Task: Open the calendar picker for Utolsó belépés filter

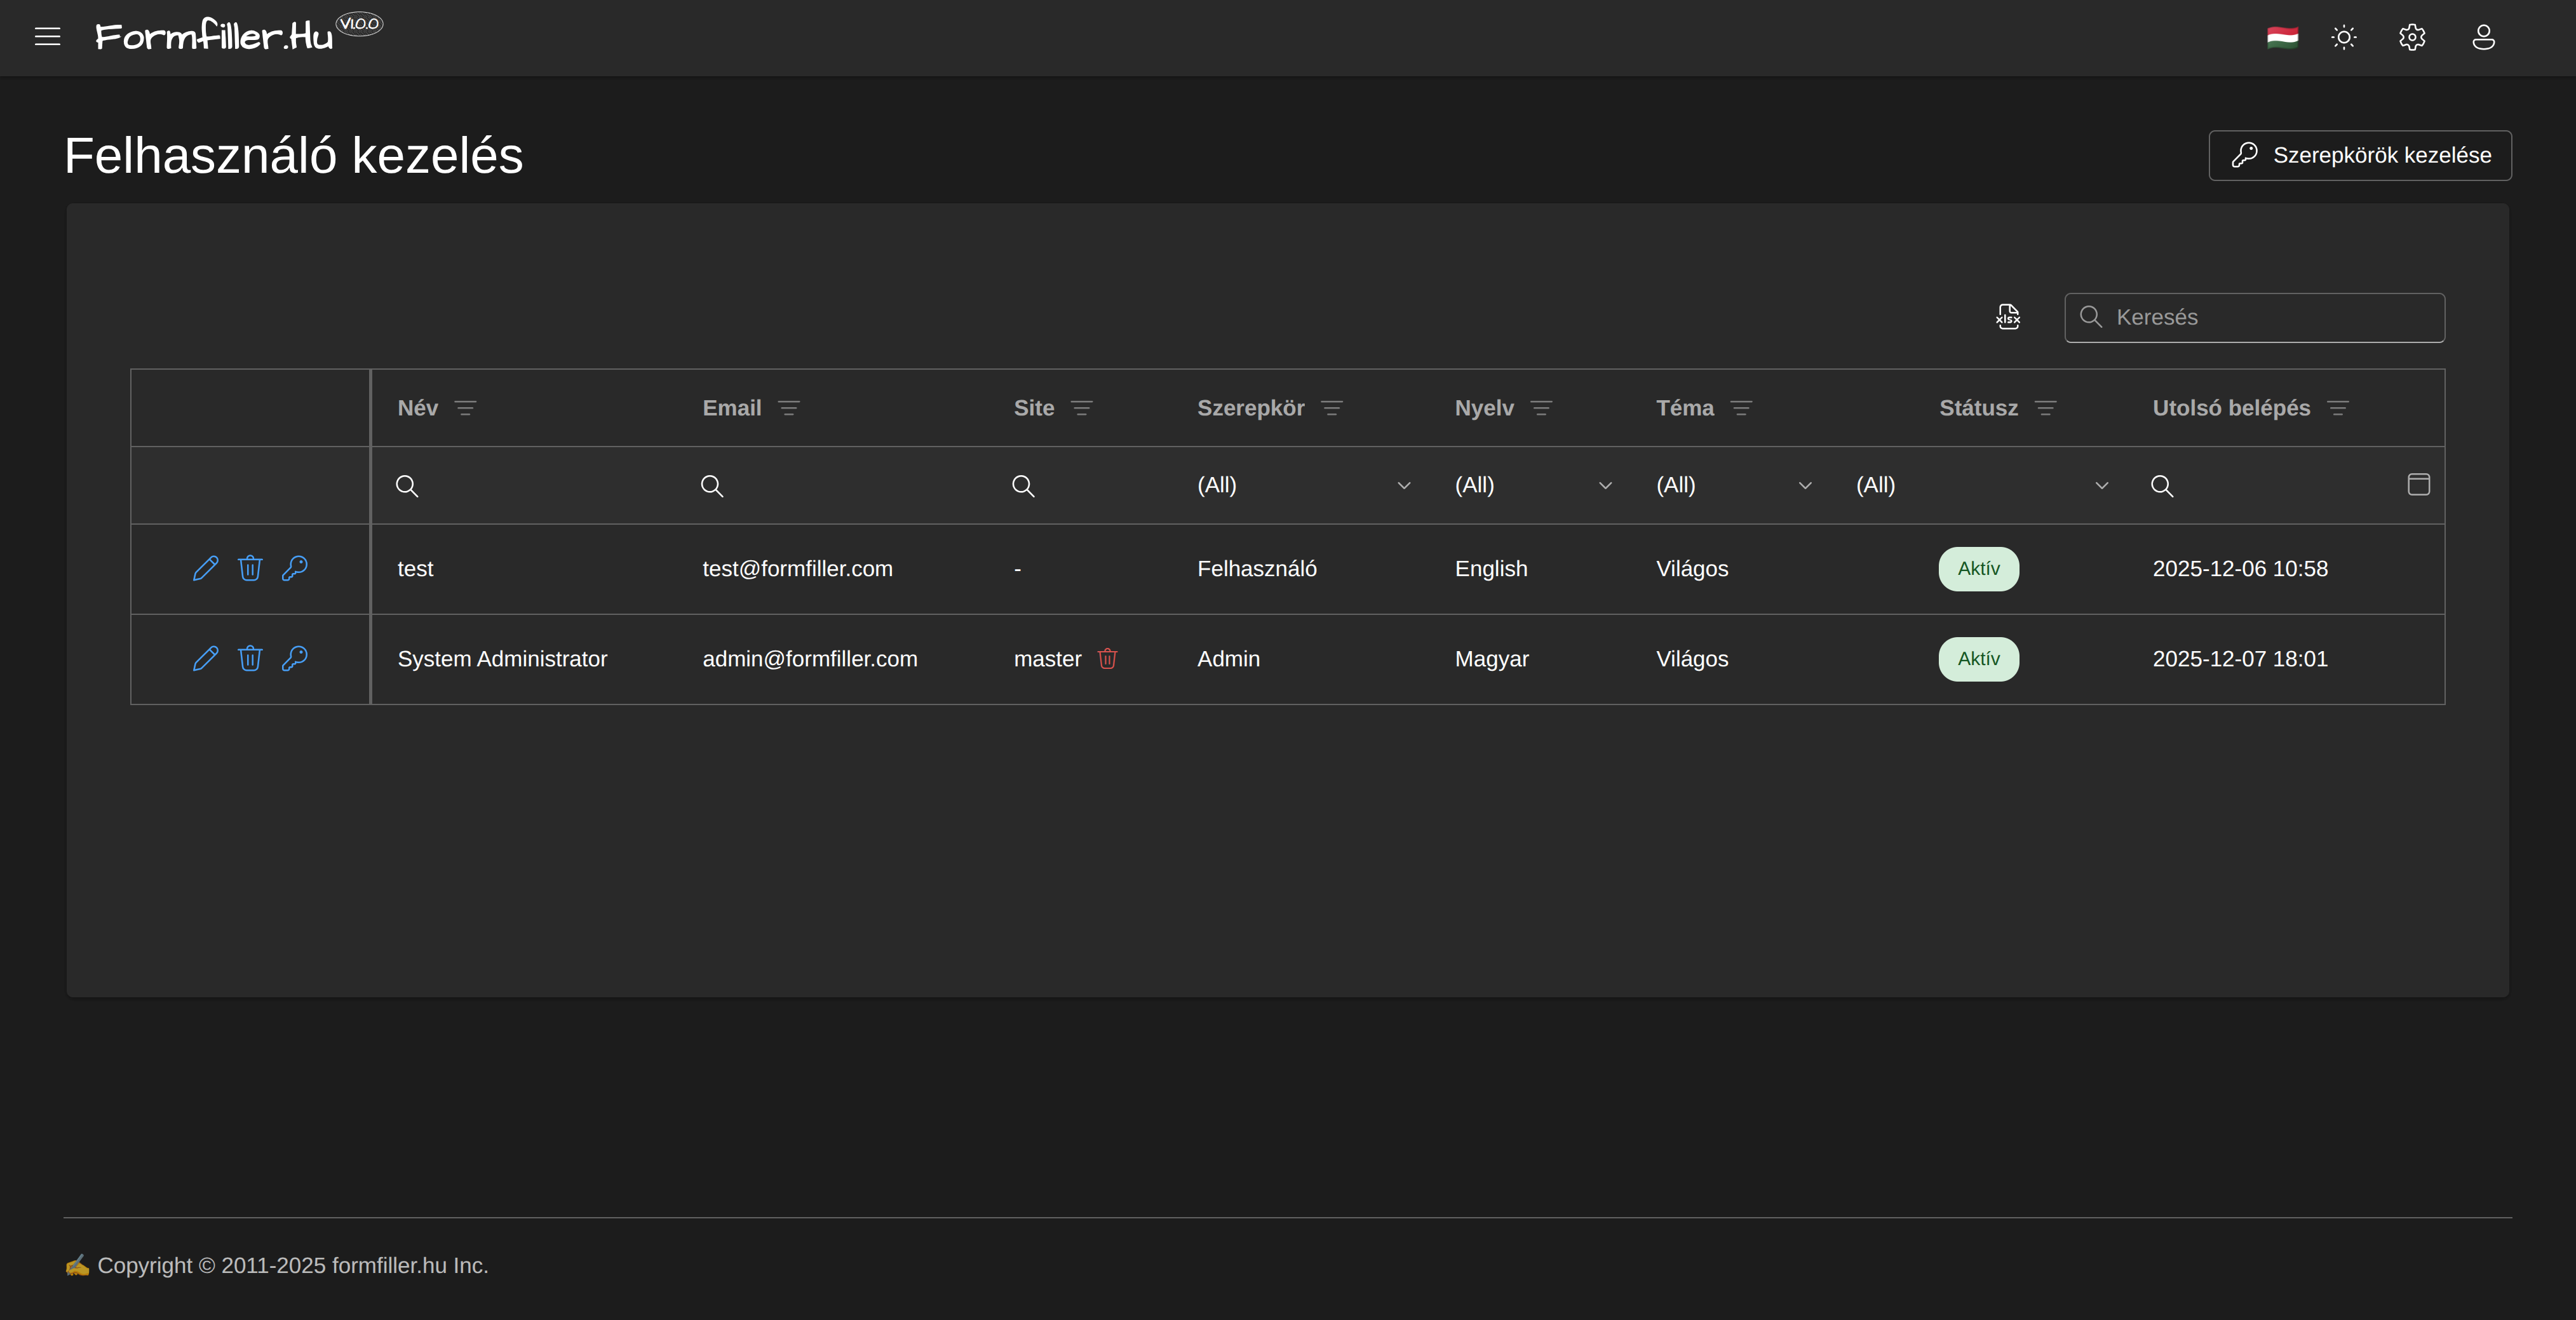Action: [x=2420, y=485]
